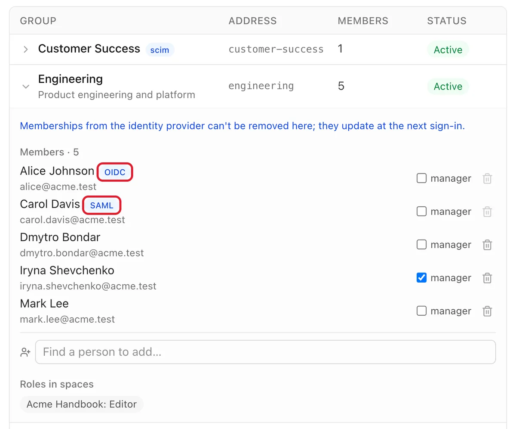Remove Iryna Shevchenko using trash icon
This screenshot has width=516, height=429.
[487, 278]
